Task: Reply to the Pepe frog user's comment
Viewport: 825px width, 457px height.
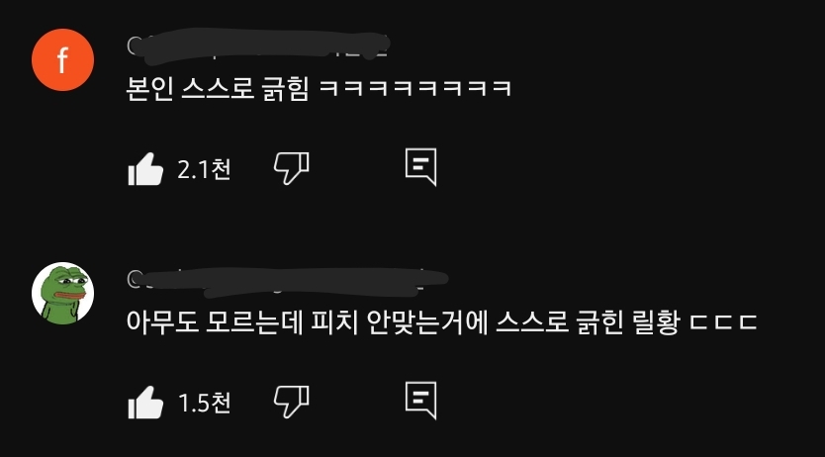Action: click(421, 401)
